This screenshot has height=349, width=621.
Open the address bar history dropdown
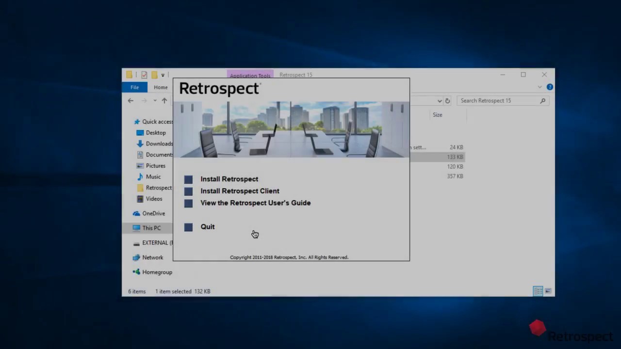point(440,101)
